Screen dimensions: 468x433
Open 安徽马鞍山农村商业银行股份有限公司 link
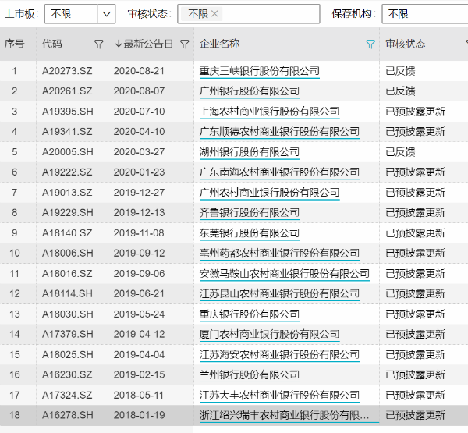tap(285, 274)
